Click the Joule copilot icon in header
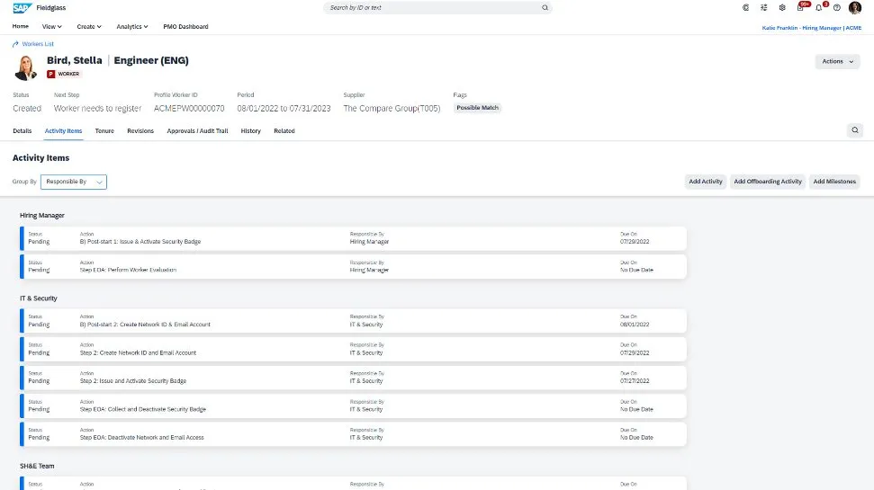This screenshot has height=490, width=874. point(745,7)
